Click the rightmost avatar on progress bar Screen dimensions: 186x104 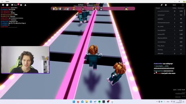click(126, 8)
